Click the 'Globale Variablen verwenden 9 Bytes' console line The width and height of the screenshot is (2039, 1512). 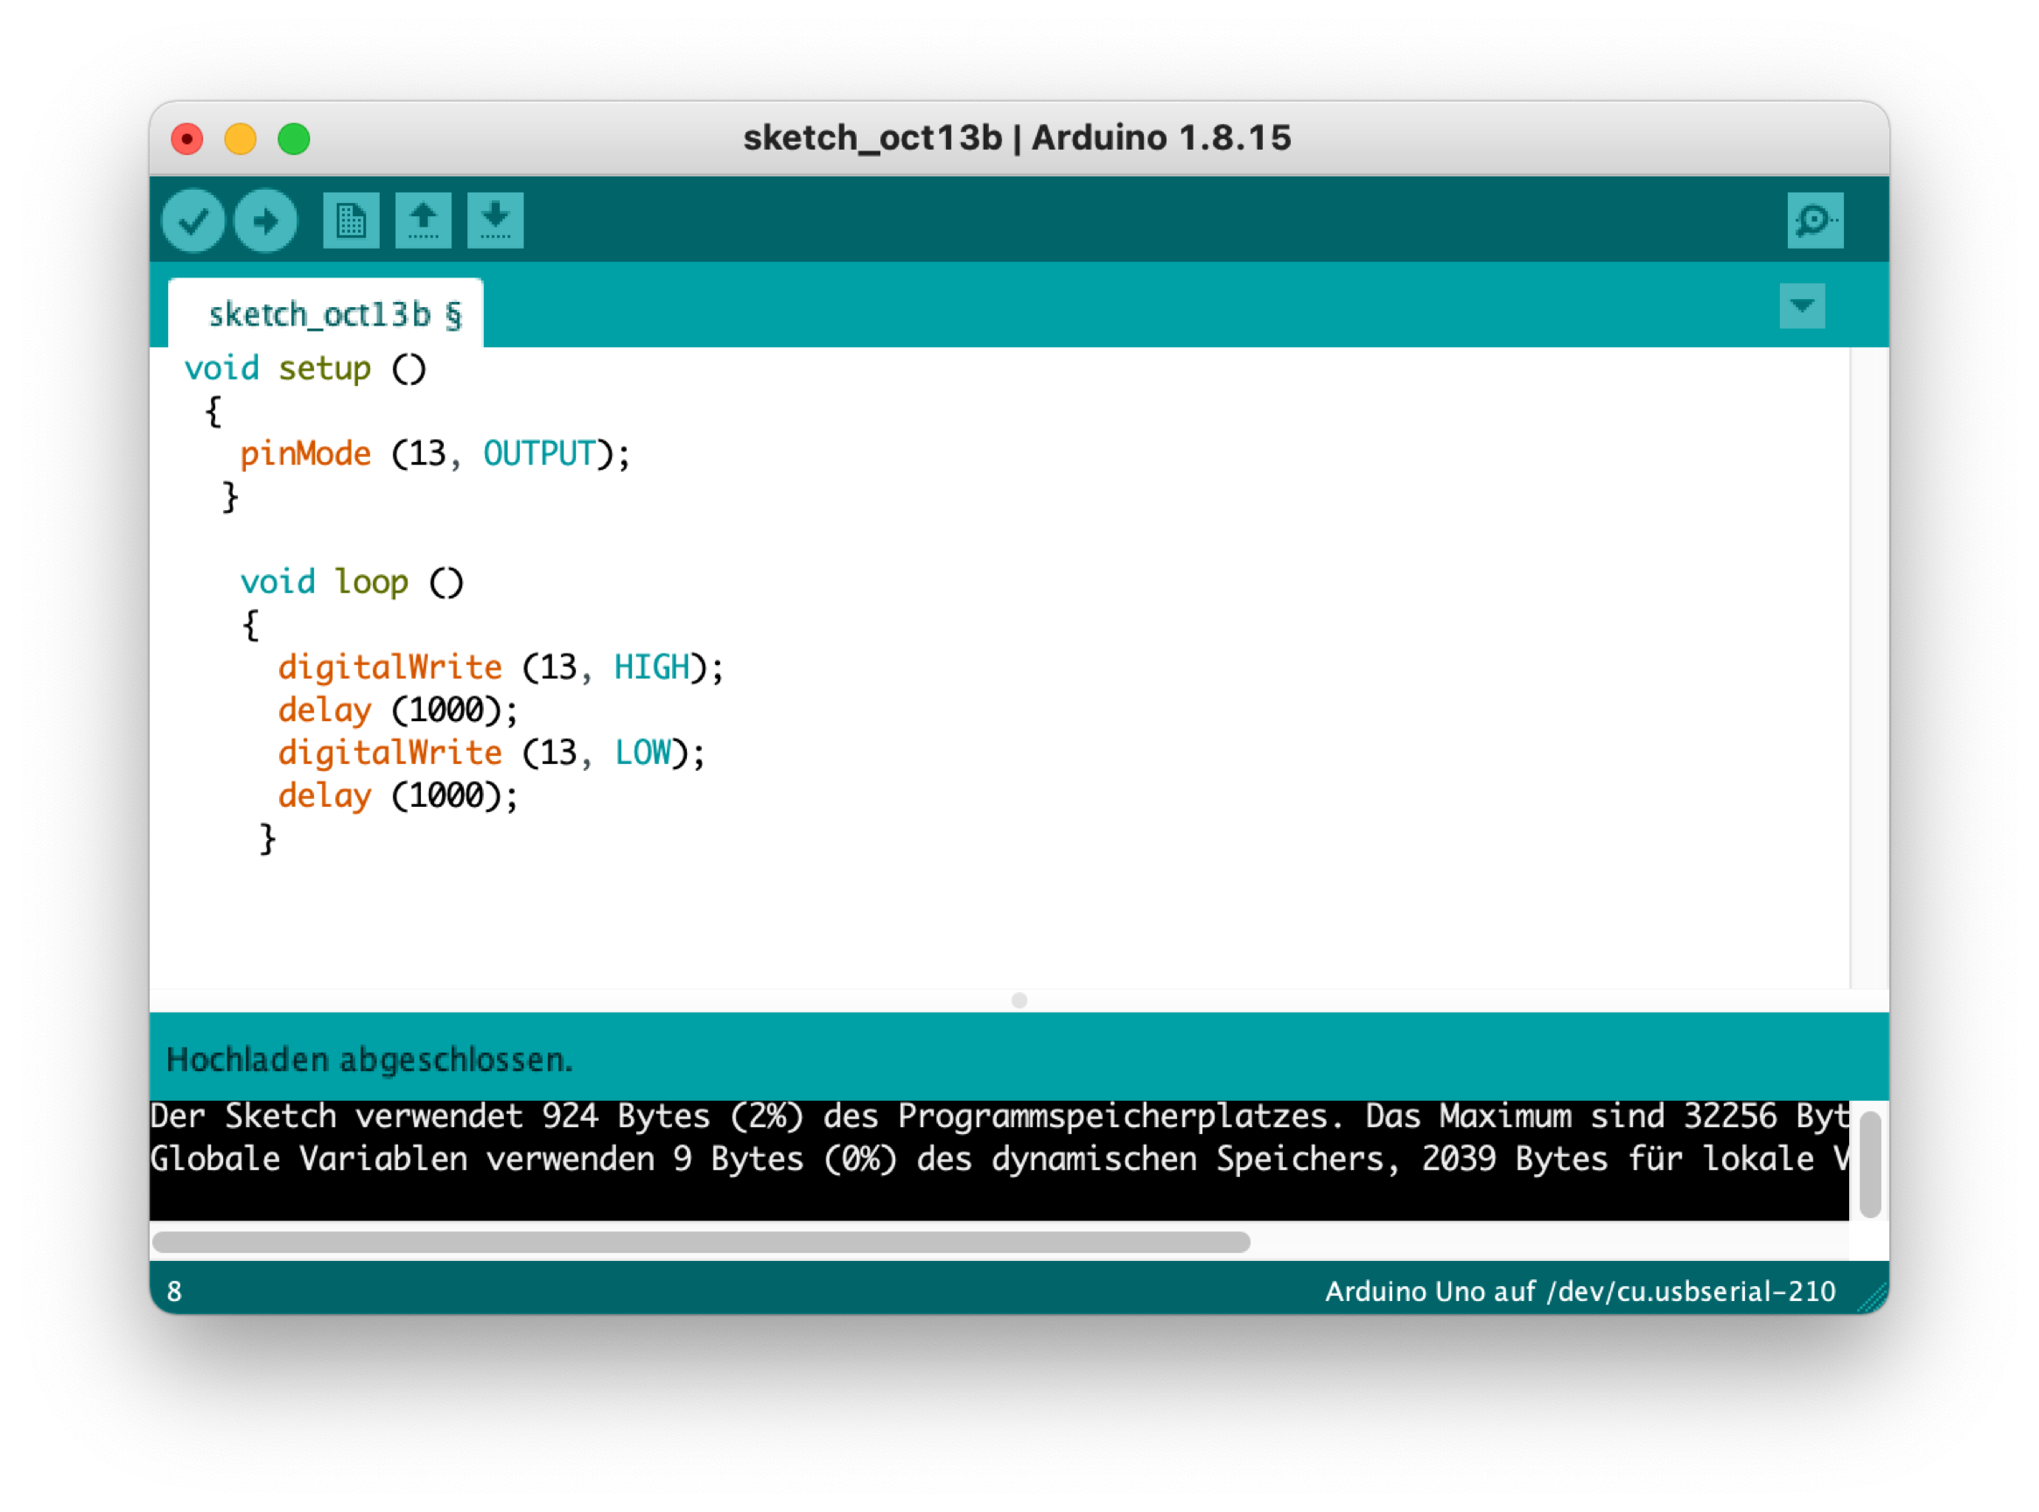[x=999, y=1159]
